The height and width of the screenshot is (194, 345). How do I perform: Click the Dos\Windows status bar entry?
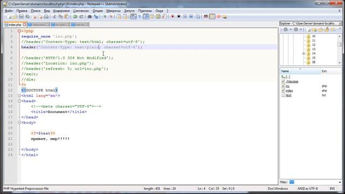[278, 189]
